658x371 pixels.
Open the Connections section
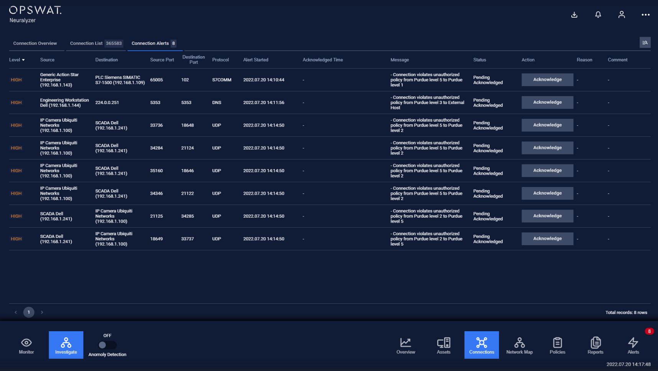tap(481, 345)
